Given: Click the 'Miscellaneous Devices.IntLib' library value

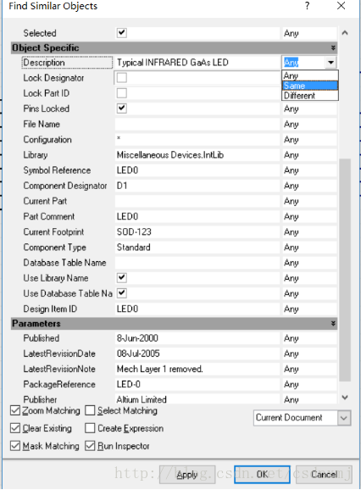Looking at the screenshot, I should click(170, 155).
